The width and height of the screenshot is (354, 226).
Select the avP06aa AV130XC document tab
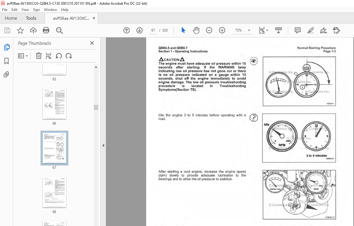pyautogui.click(x=71, y=18)
